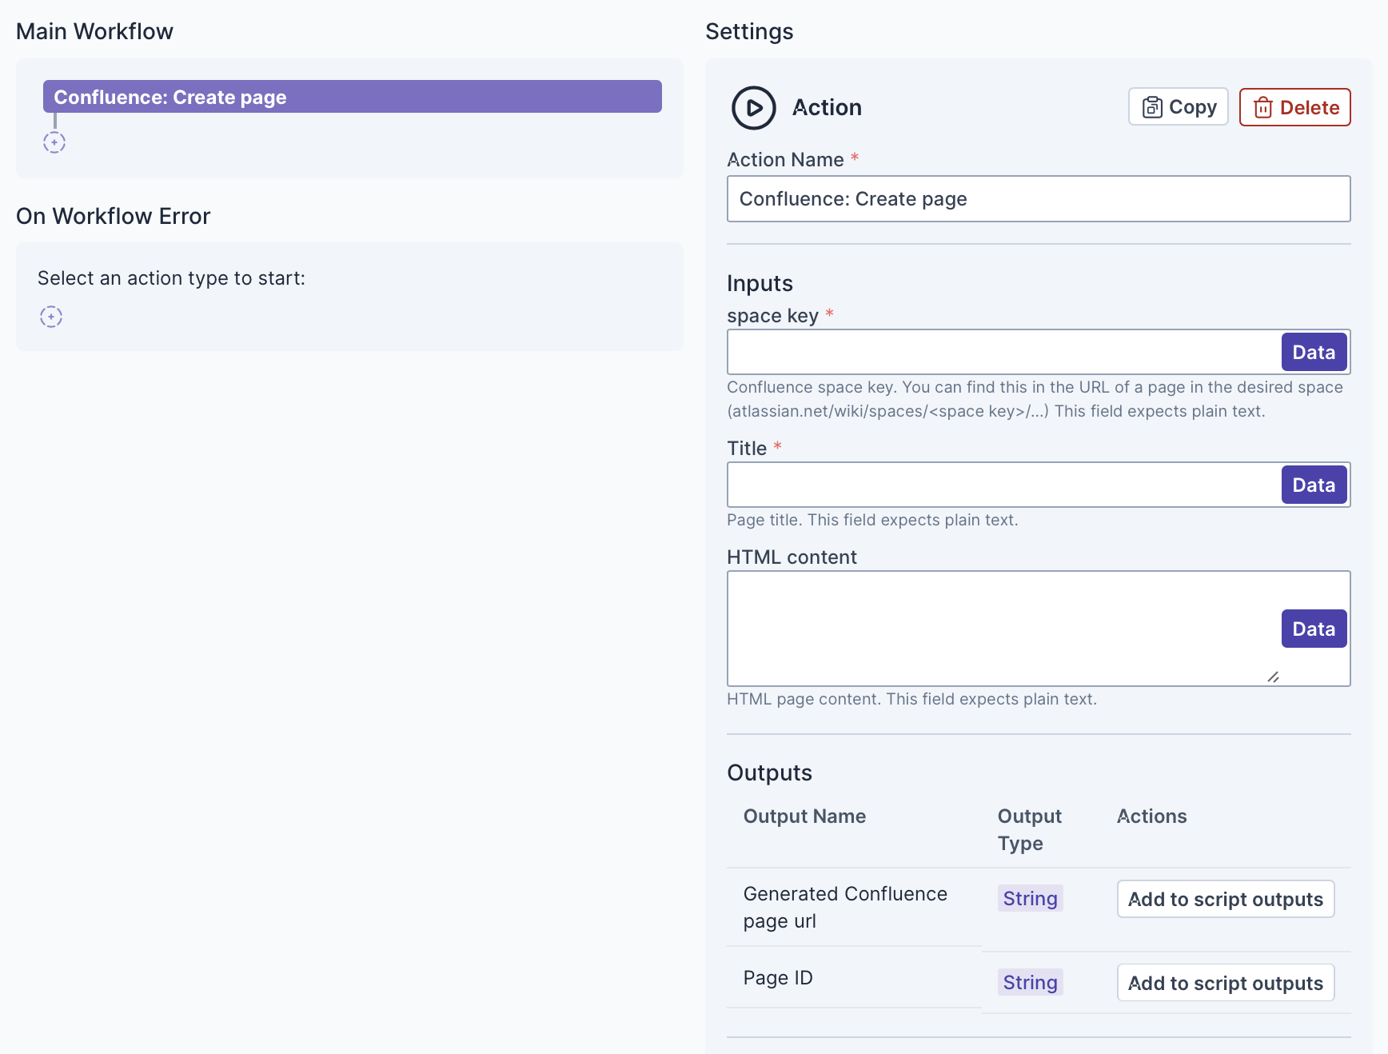
Task: Click the String badge for Generated Confluence page url
Action: pyautogui.click(x=1030, y=899)
